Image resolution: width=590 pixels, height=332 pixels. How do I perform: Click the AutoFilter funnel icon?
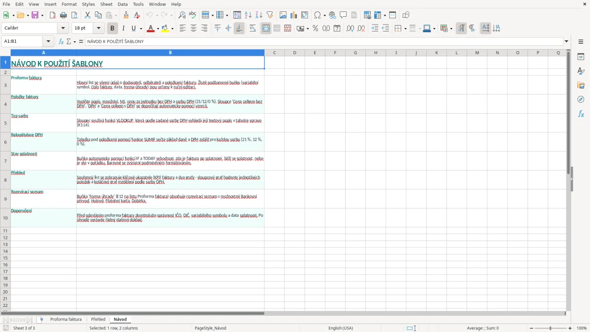tap(270, 15)
